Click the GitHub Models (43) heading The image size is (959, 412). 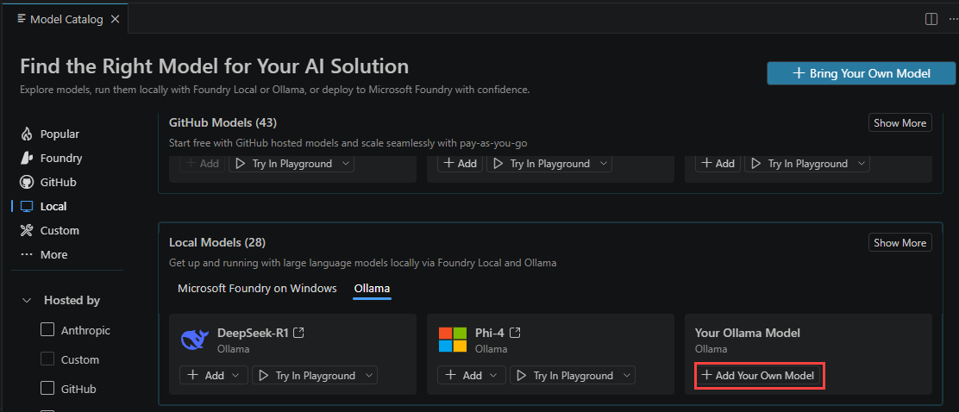point(223,123)
